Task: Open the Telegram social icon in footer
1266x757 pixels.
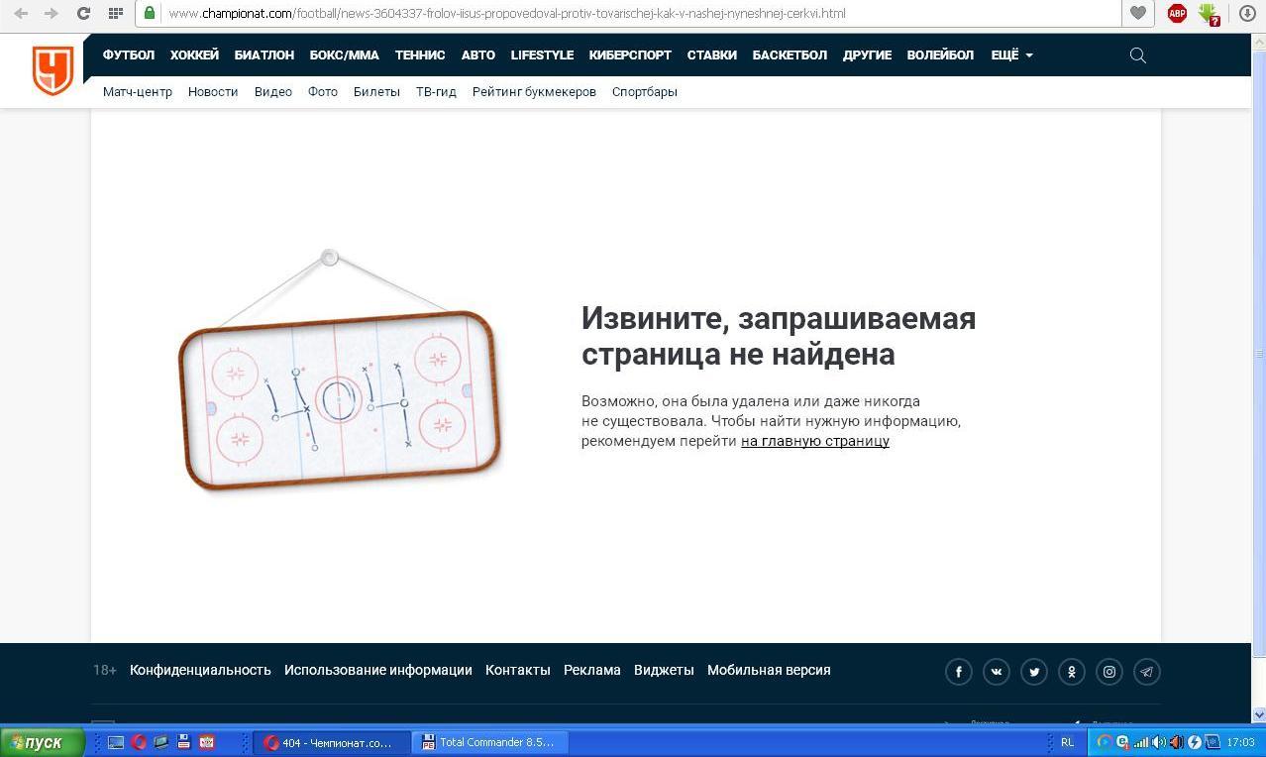Action: 1146,672
